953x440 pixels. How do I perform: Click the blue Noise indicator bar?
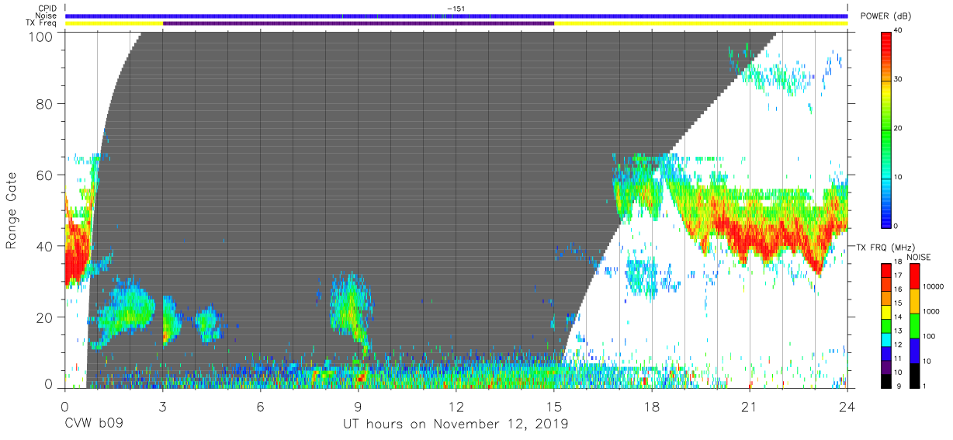(x=456, y=16)
